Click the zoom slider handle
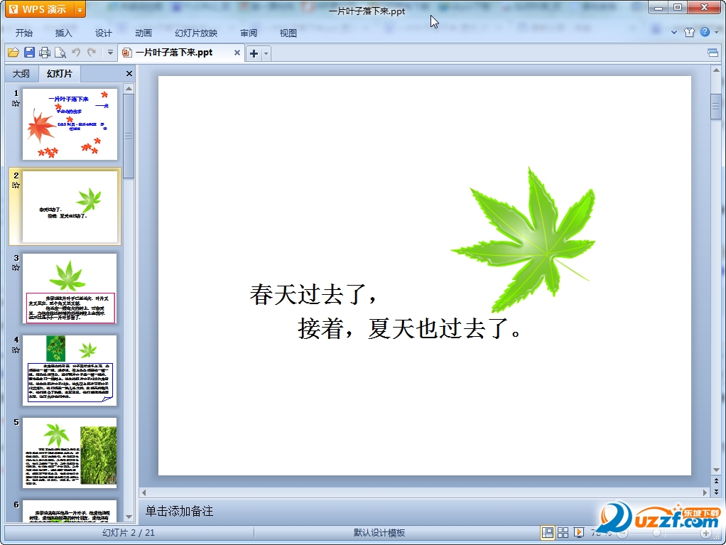This screenshot has width=726, height=545. 656,534
